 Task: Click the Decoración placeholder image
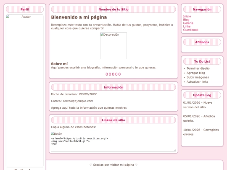[113, 46]
